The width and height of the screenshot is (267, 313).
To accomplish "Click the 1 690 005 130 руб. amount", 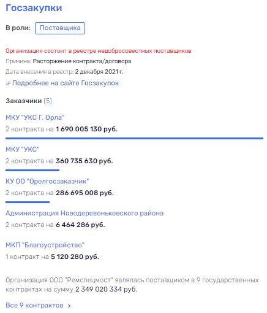I will [x=87, y=129].
